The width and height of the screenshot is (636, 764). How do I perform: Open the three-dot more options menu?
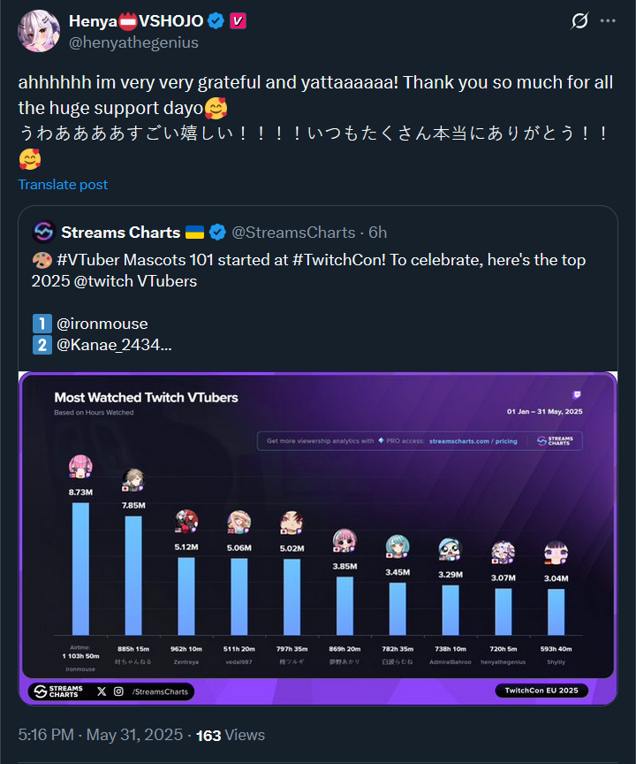click(608, 21)
